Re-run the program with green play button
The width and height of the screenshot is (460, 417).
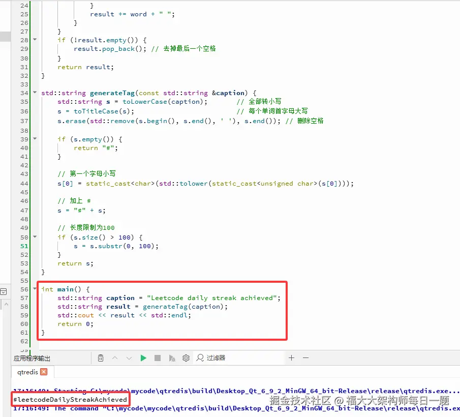coord(143,358)
